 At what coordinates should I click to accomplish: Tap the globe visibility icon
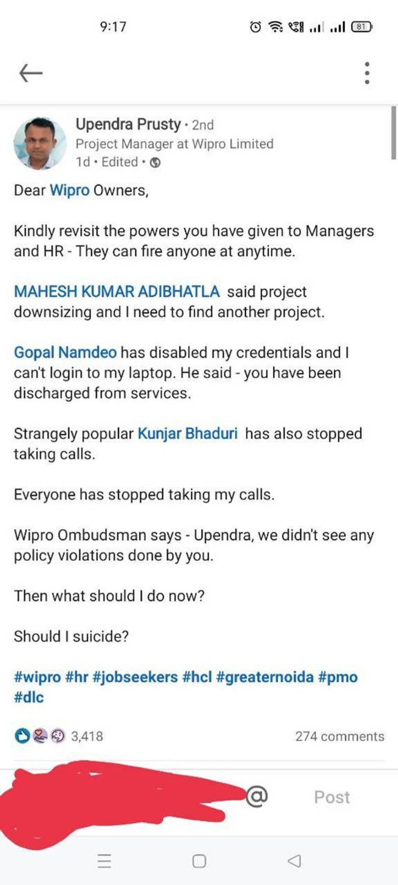(155, 162)
